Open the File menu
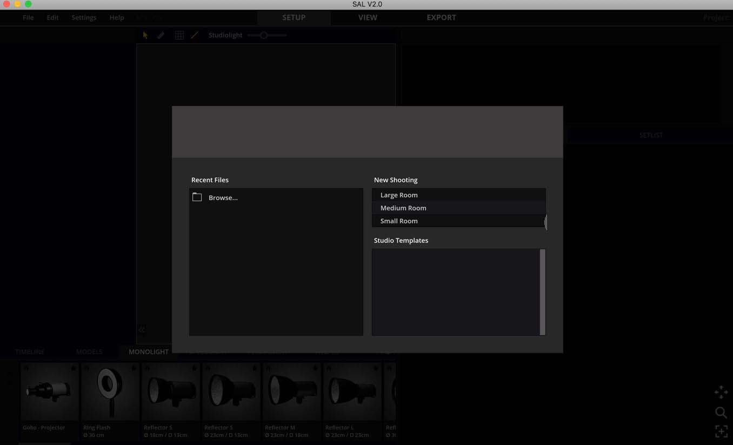This screenshot has width=733, height=445. click(28, 17)
